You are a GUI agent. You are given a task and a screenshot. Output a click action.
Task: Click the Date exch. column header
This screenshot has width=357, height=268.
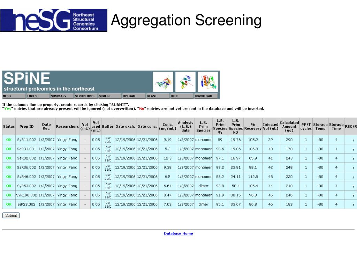[x=125, y=126]
